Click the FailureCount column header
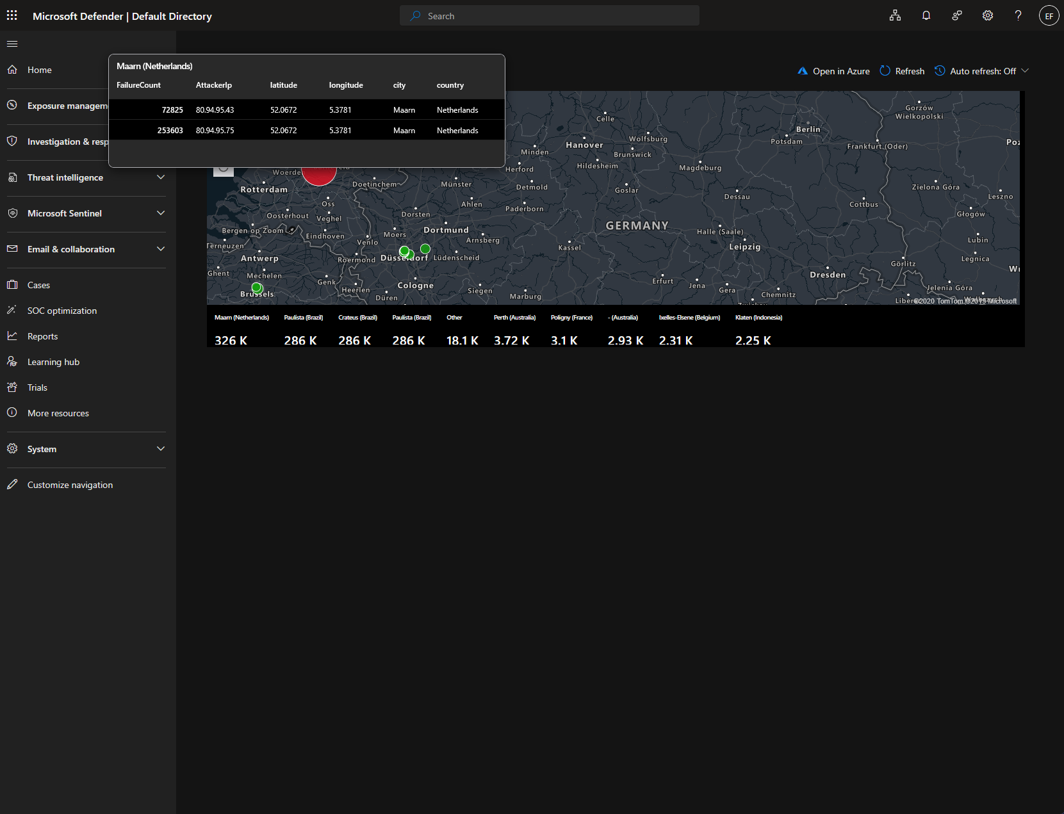The width and height of the screenshot is (1064, 814). pyautogui.click(x=138, y=85)
